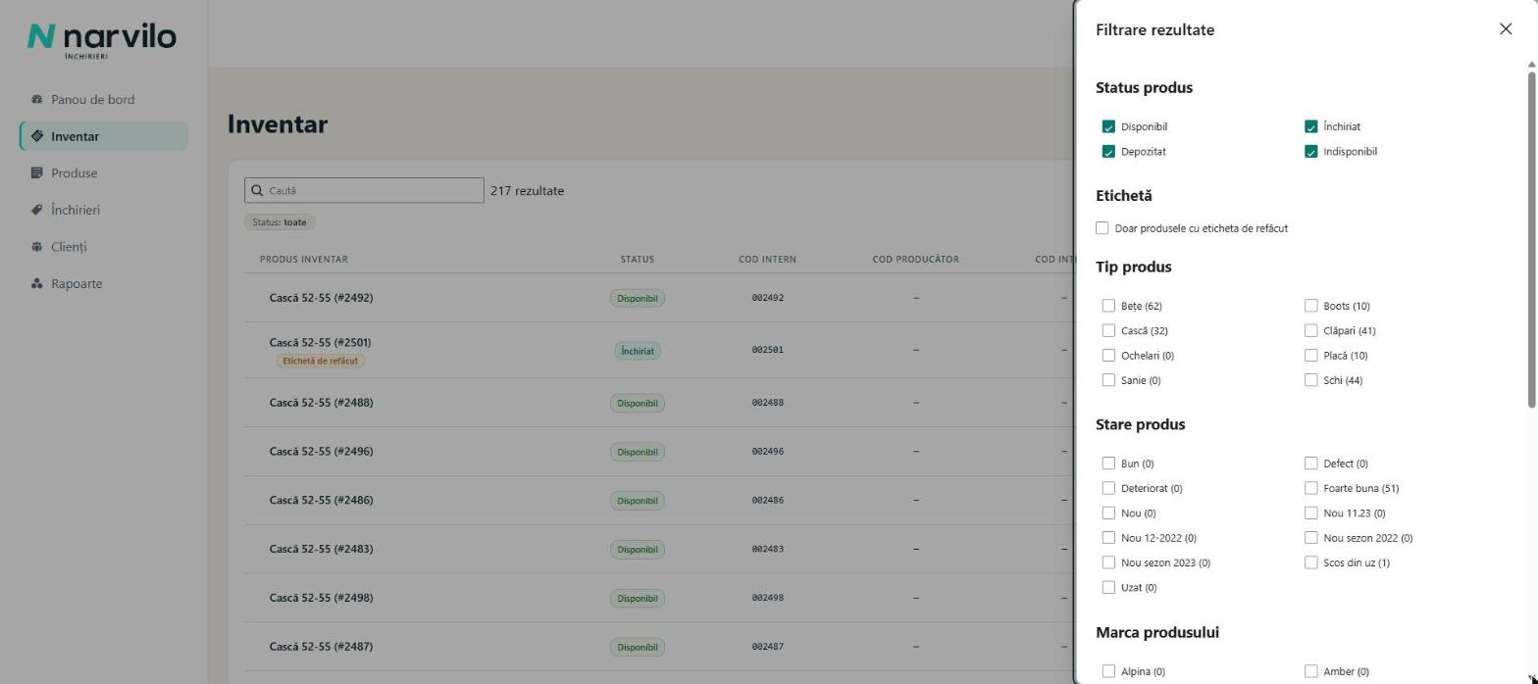Uncheck the Disponibil status checkbox
This screenshot has height=684, width=1538.
pyautogui.click(x=1108, y=126)
